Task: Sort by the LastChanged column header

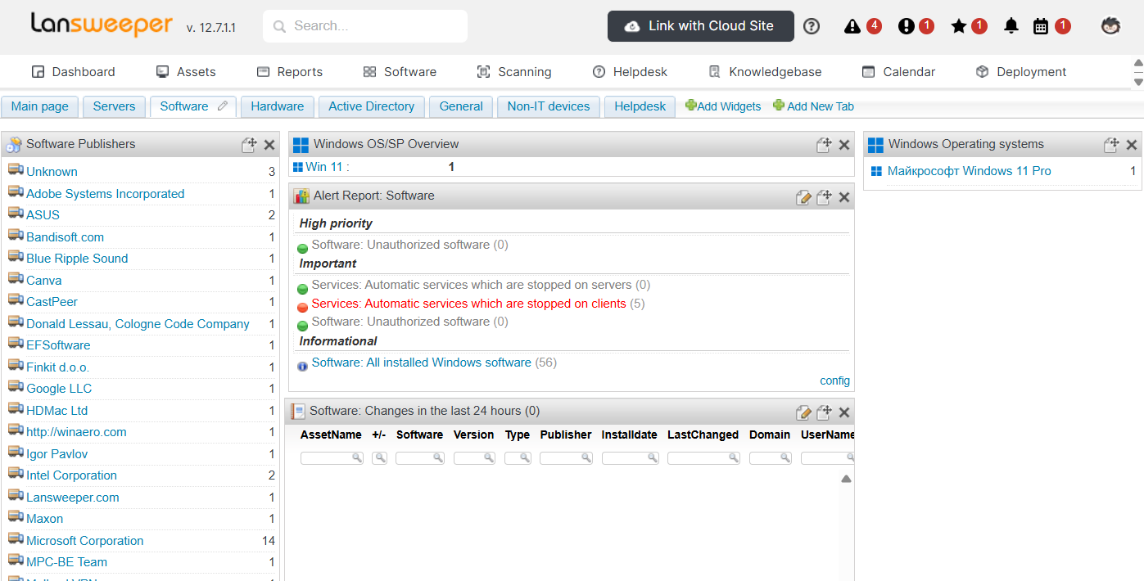Action: click(703, 435)
